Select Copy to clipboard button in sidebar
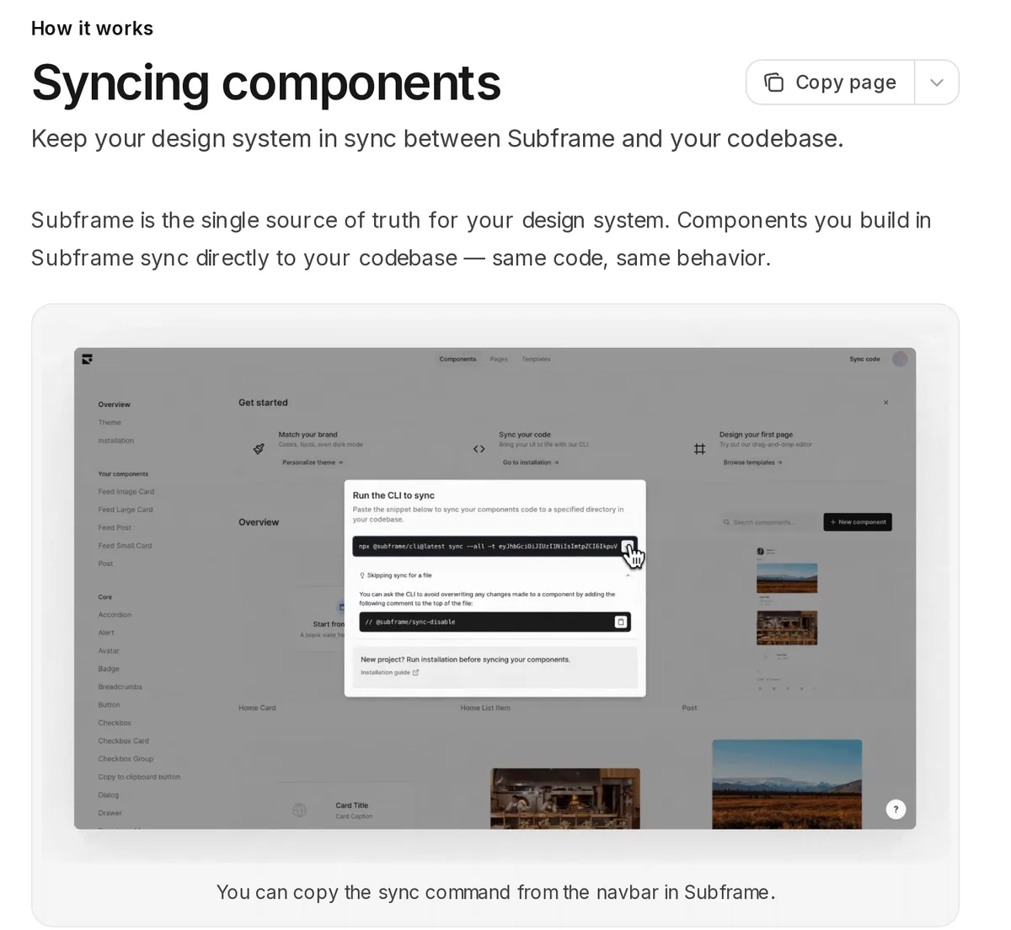The image size is (1011, 930). [x=139, y=777]
